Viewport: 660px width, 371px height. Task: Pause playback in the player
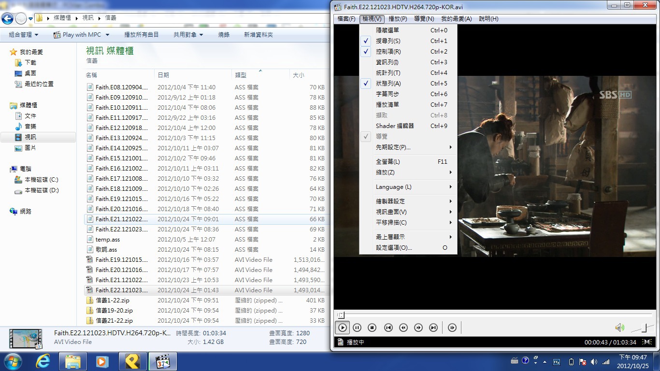[x=357, y=328]
